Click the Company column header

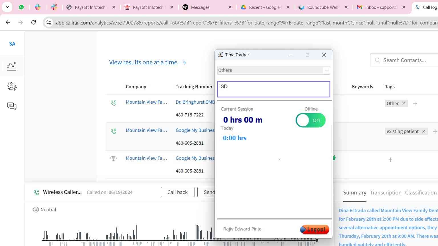[x=136, y=87]
